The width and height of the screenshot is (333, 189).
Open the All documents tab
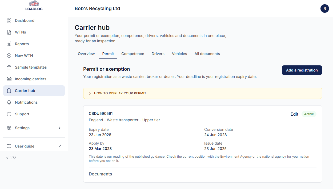(x=207, y=54)
